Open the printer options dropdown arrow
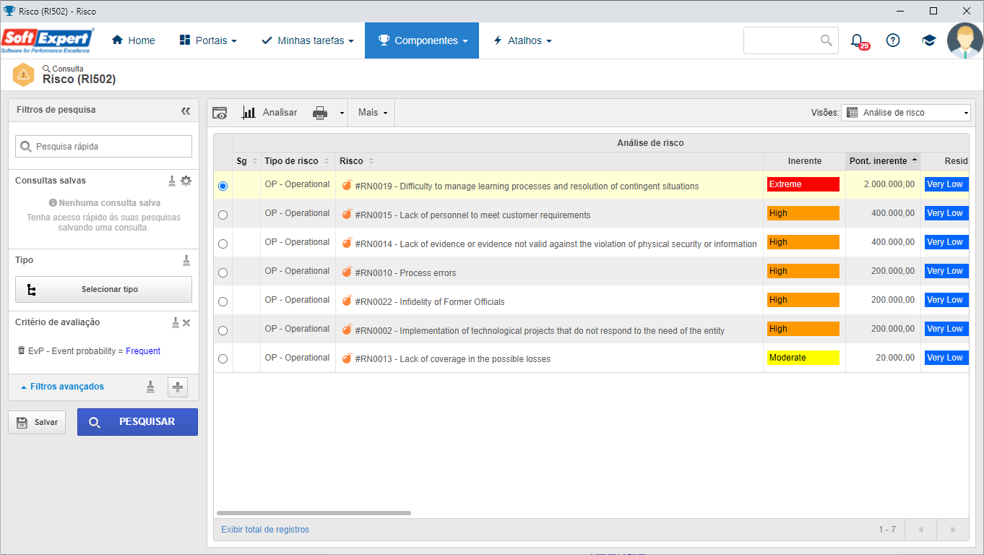 (x=342, y=113)
